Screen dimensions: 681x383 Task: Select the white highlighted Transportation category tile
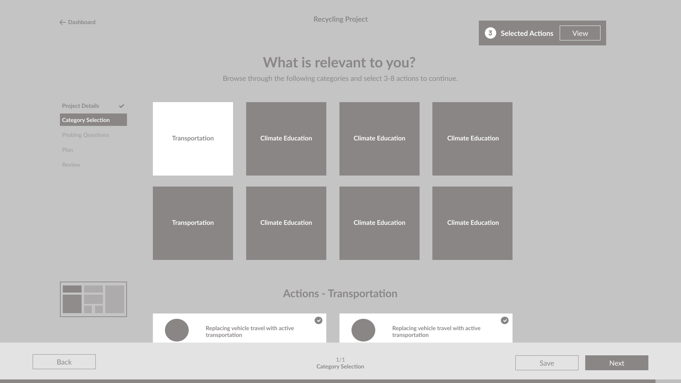click(193, 139)
